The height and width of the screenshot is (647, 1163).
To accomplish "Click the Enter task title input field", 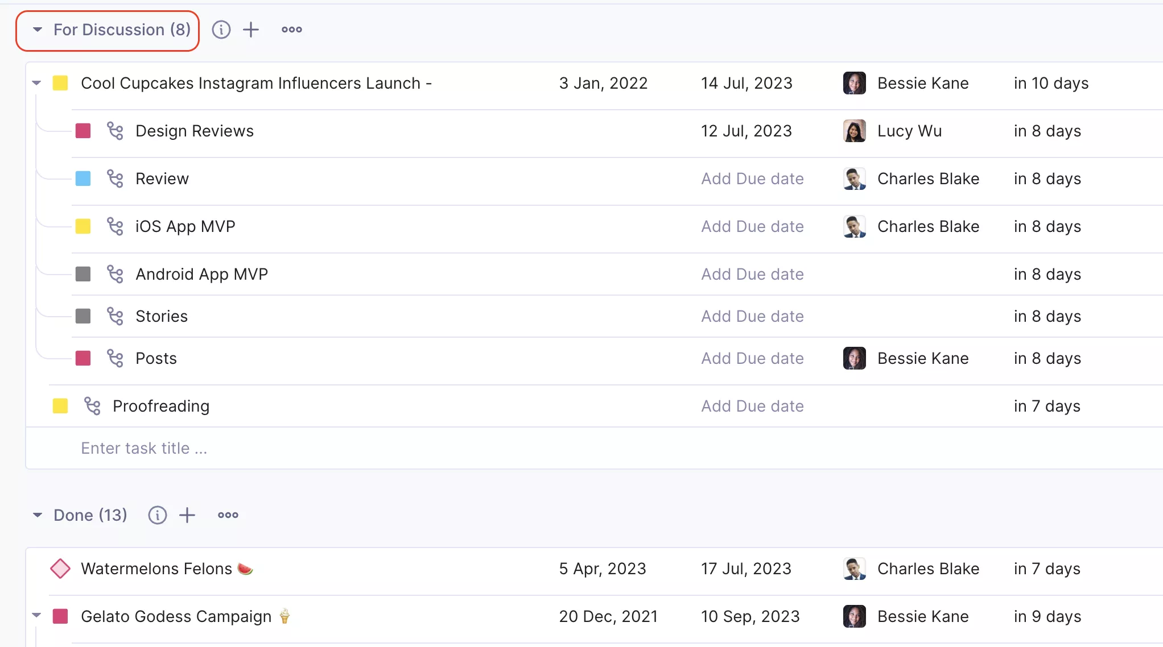I will [x=594, y=448].
